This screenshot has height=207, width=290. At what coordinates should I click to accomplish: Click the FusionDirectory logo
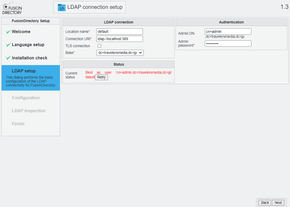coord(12,8)
